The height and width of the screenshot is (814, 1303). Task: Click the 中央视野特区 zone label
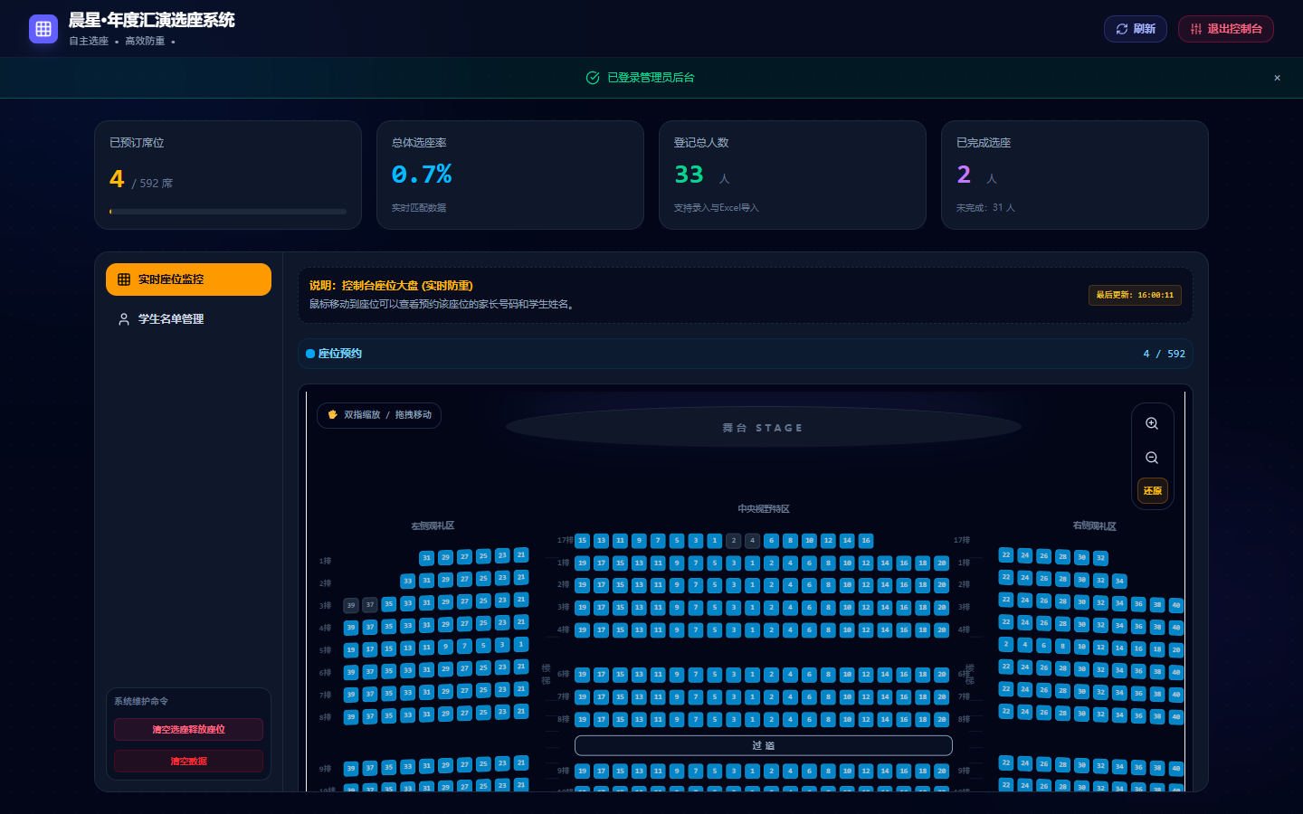coord(764,509)
